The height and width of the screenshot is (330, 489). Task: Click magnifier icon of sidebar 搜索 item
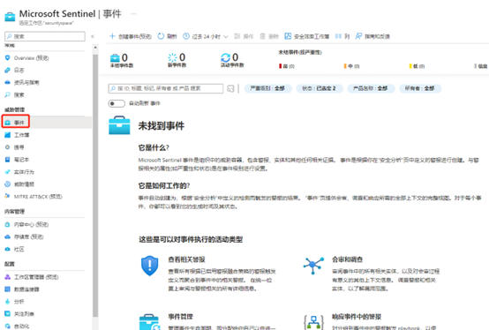tap(7, 94)
